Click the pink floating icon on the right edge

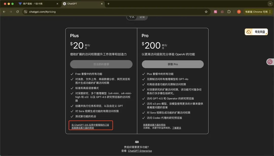pos(270,62)
